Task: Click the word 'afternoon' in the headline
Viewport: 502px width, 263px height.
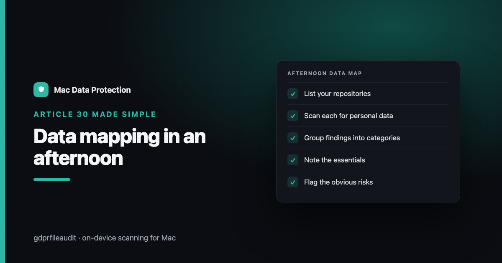Action: click(x=78, y=159)
